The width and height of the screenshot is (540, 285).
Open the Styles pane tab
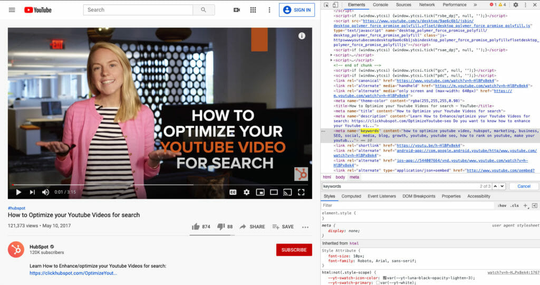(x=329, y=196)
